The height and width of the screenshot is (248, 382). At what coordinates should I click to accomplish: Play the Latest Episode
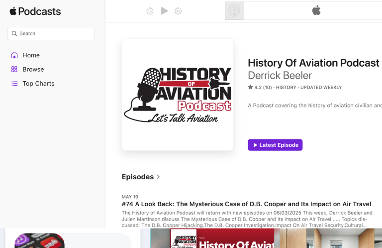point(275,145)
